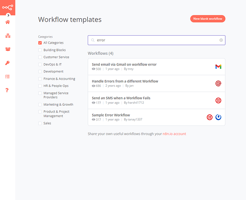This screenshot has width=246, height=200.
Task: Select the Sample Error Workflow template
Action: [x=111, y=115]
